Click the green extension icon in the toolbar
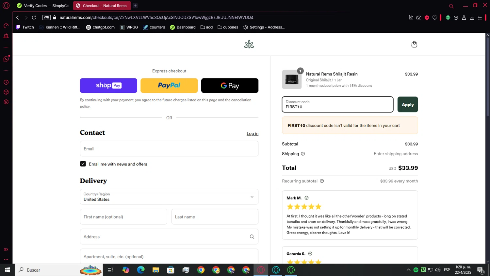This screenshot has height=276, width=490. [x=448, y=18]
